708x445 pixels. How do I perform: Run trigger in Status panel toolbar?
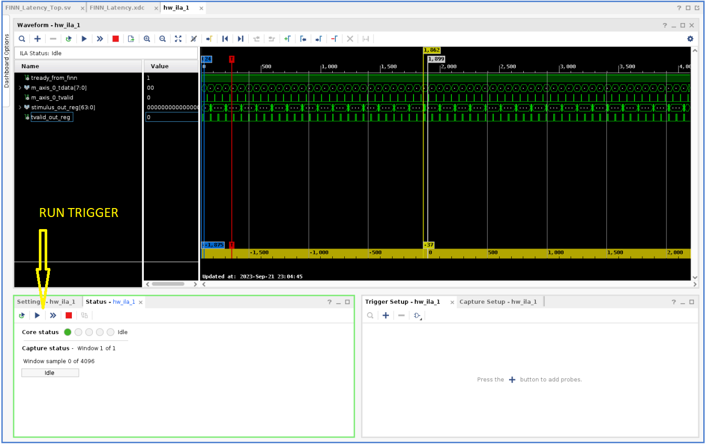pyautogui.click(x=37, y=315)
